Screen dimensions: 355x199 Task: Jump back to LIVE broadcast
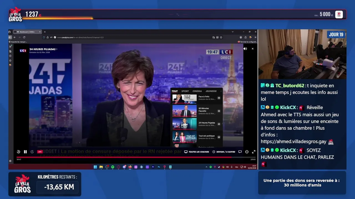40,152
